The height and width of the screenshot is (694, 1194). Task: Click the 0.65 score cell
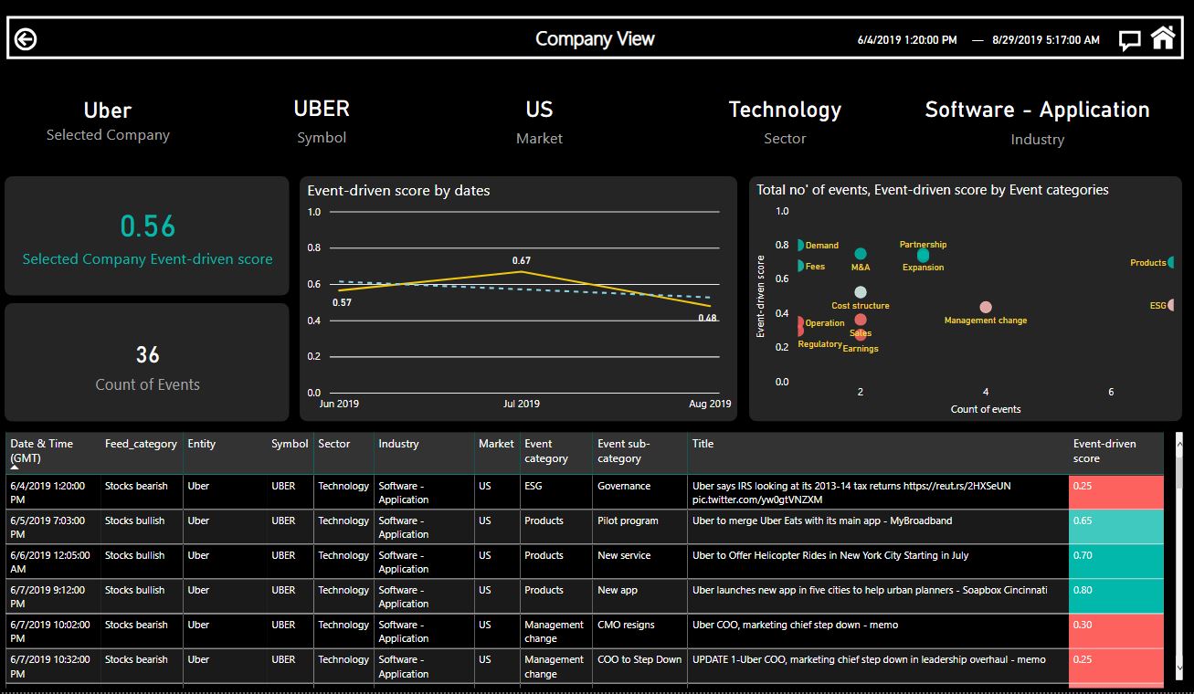point(1116,527)
